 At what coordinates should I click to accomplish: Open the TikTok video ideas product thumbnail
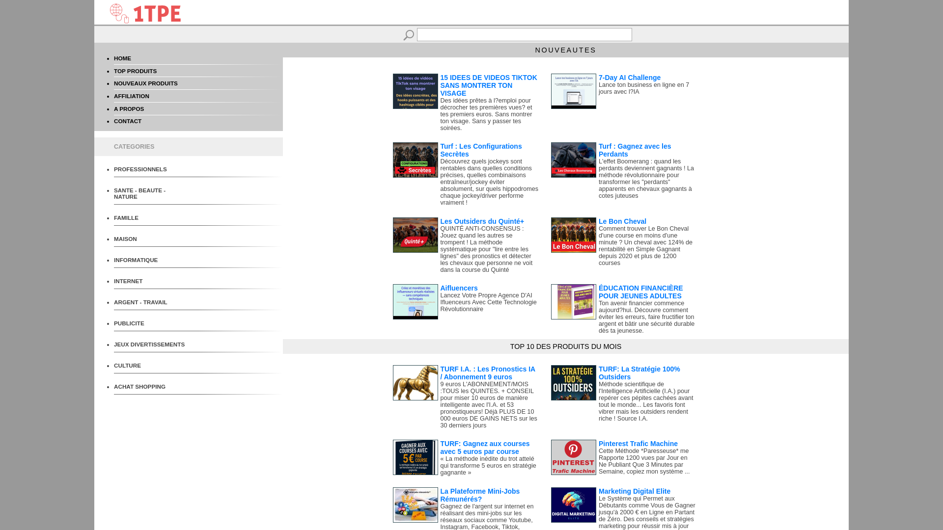(x=415, y=91)
